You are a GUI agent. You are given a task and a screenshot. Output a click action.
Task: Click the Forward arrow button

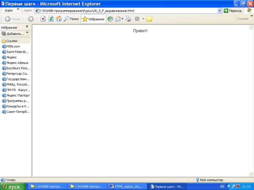pyautogui.click(x=31, y=19)
